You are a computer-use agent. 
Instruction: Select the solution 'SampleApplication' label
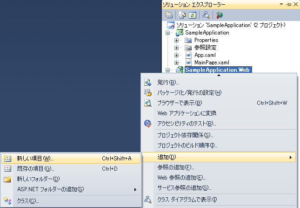231,25
